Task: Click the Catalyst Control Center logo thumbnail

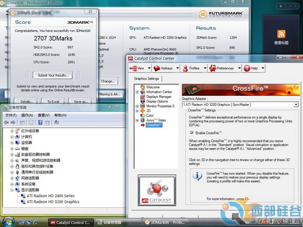Action: (x=157, y=190)
